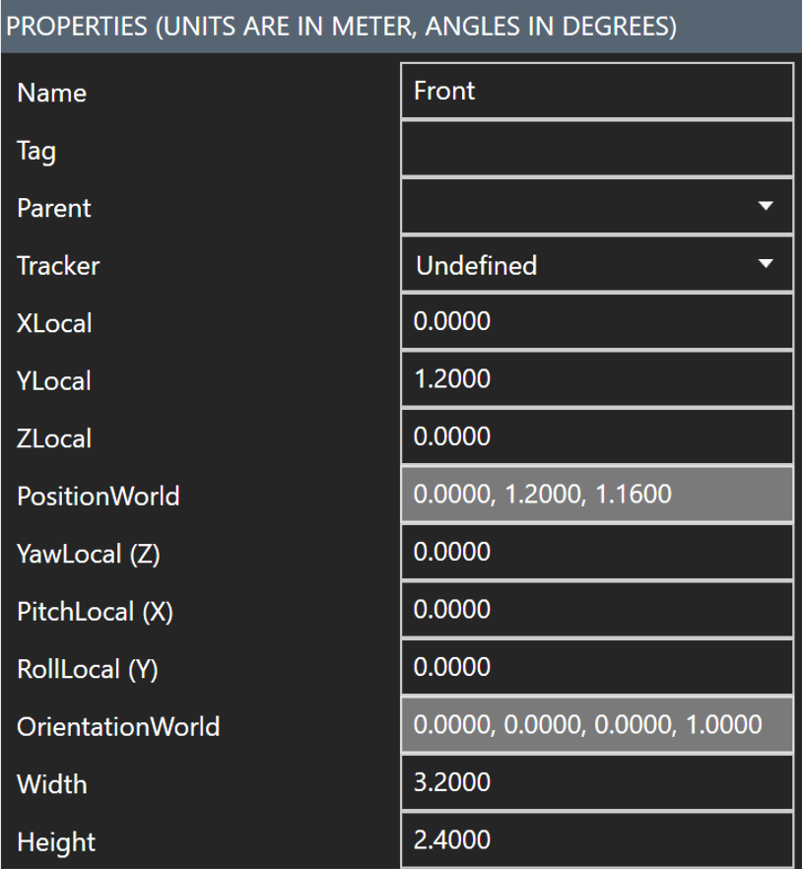
Task: Click the PositionWorld property label
Action: pyautogui.click(x=98, y=497)
